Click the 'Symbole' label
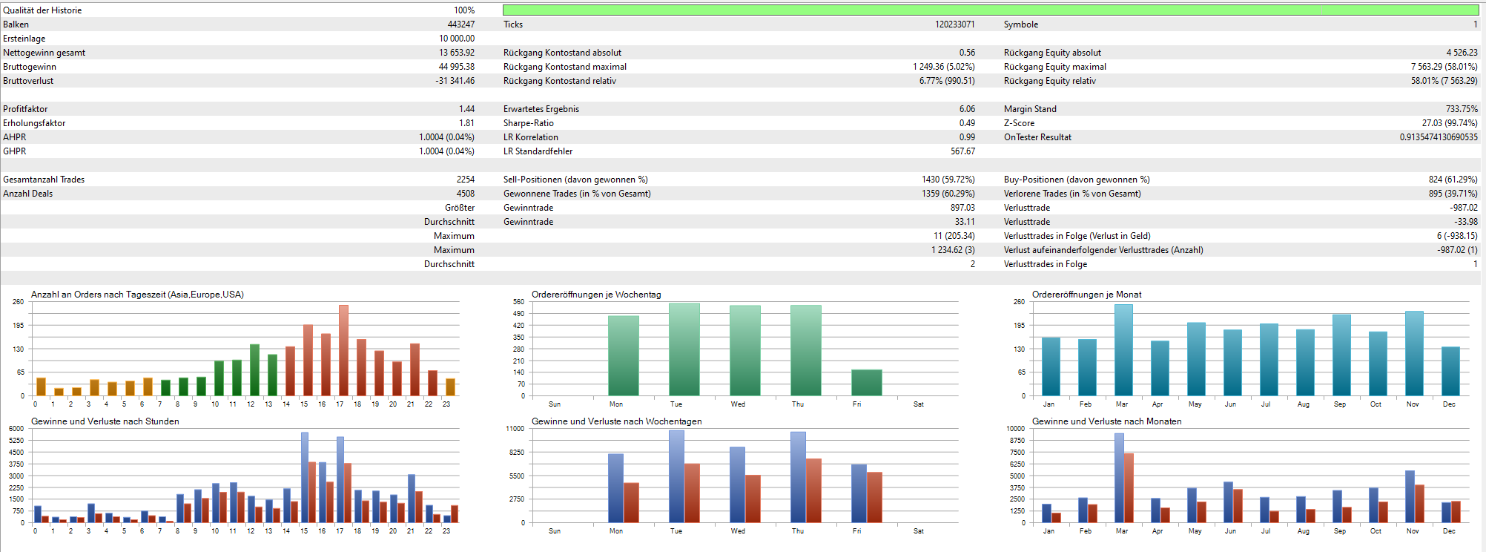The height and width of the screenshot is (552, 1486). pos(1021,24)
